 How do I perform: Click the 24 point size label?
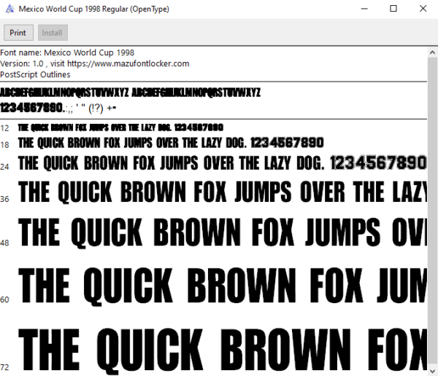(x=5, y=167)
